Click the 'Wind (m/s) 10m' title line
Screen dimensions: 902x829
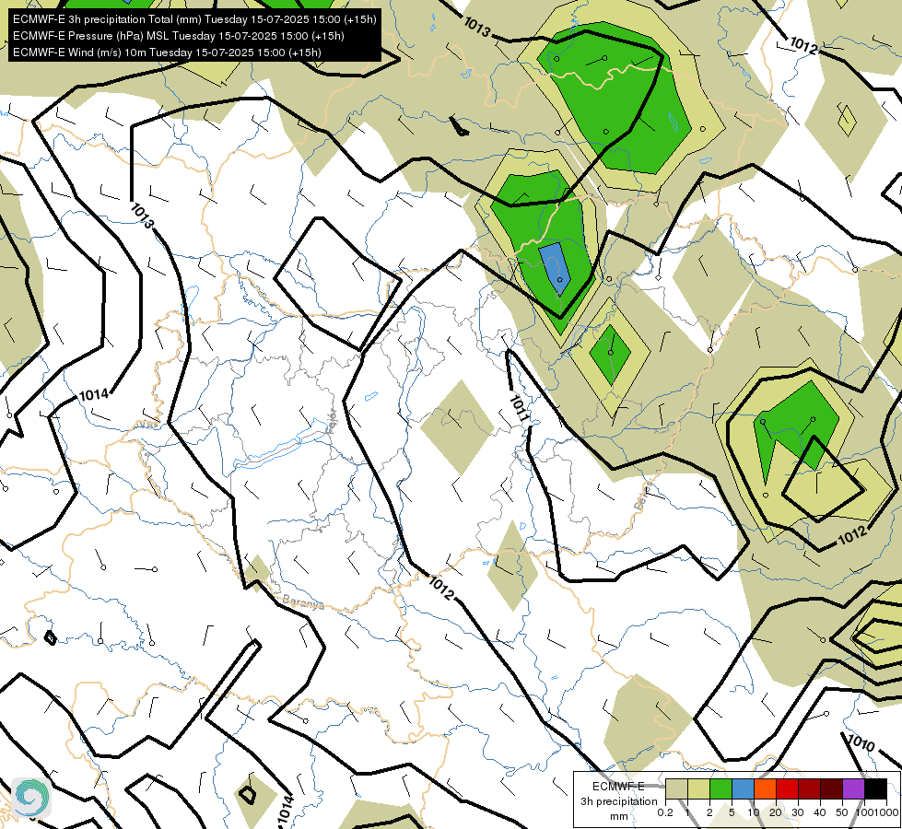tap(167, 53)
